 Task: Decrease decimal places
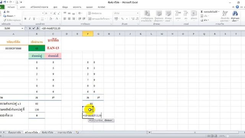pos(137,19)
